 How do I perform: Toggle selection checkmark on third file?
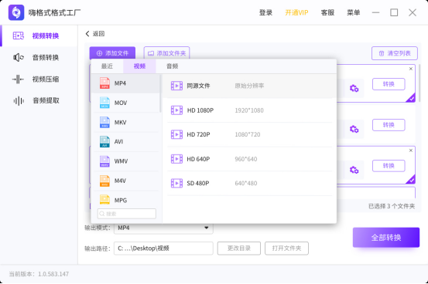(x=411, y=180)
